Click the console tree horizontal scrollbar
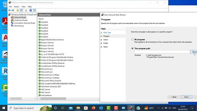Screen dimensions: 197x111 click(16, 98)
